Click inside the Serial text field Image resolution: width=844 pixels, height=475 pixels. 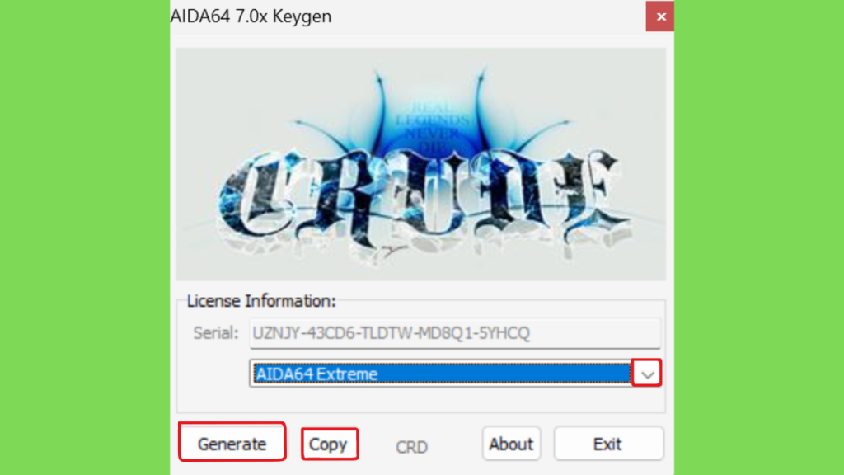pyautogui.click(x=455, y=333)
